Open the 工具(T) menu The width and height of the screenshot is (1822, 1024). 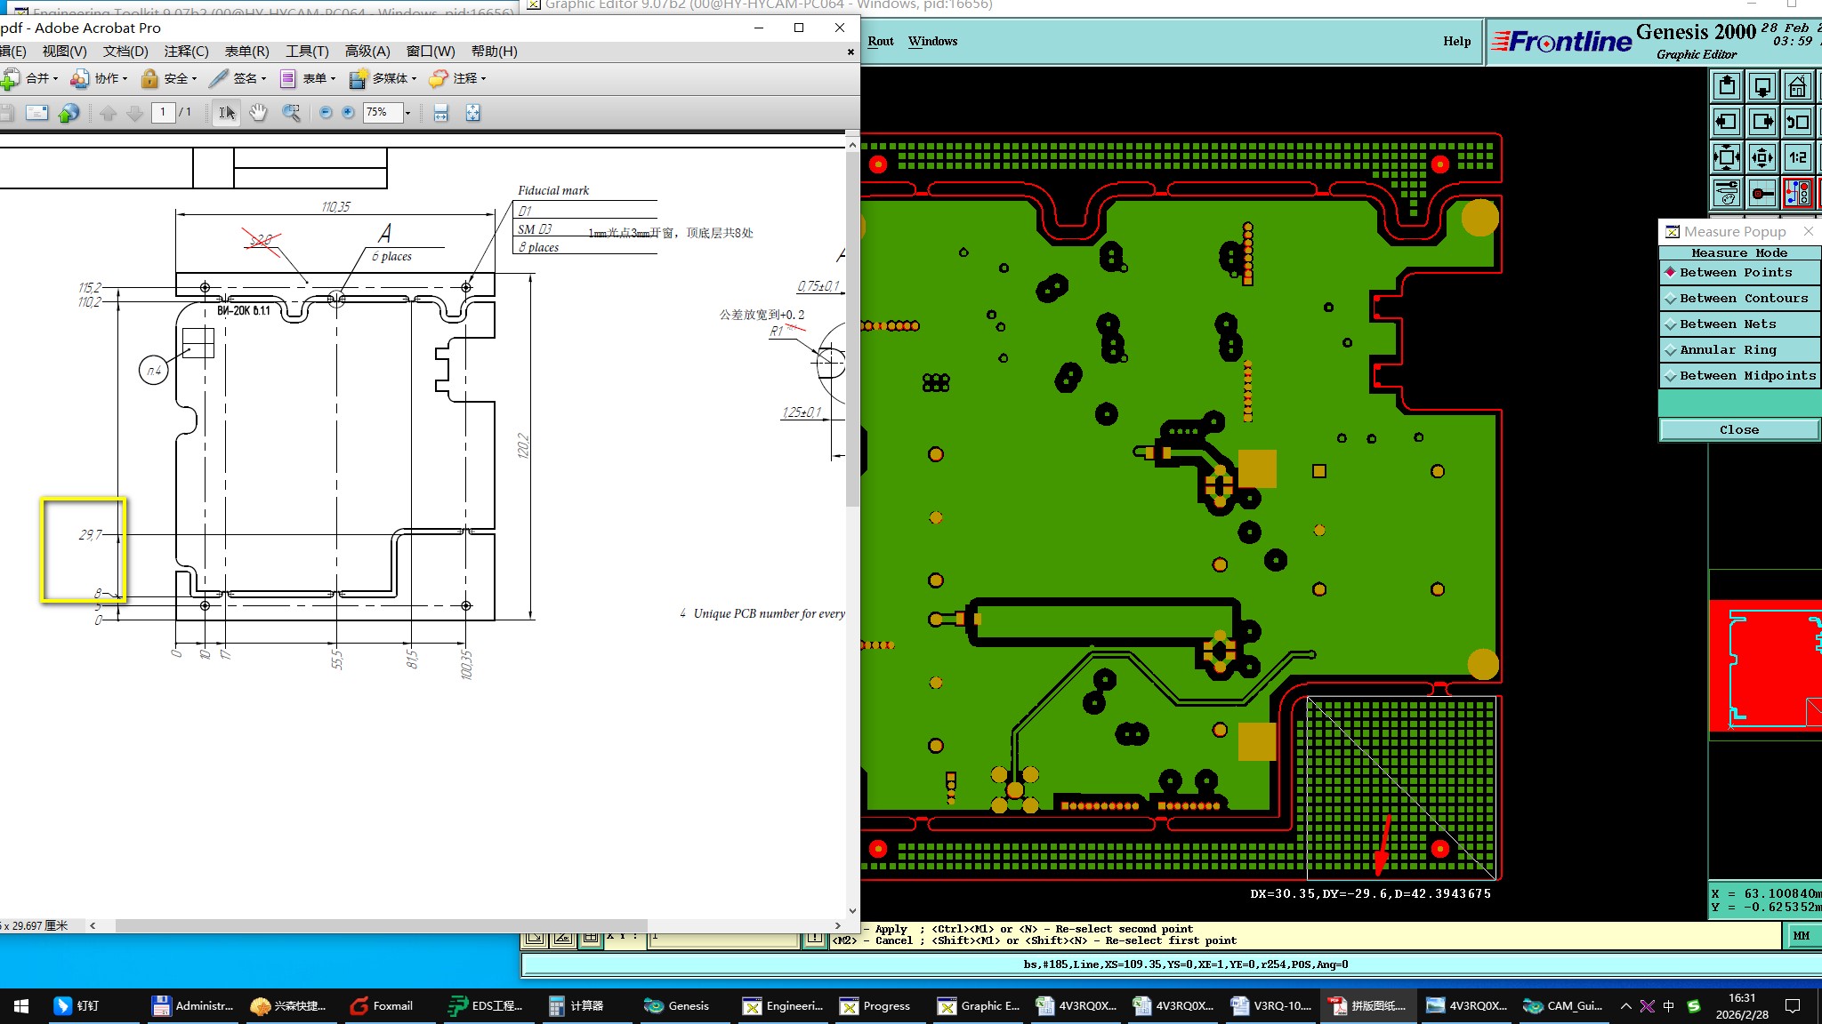306,52
